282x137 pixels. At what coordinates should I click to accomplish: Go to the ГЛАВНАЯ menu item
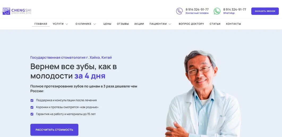coord(41,24)
